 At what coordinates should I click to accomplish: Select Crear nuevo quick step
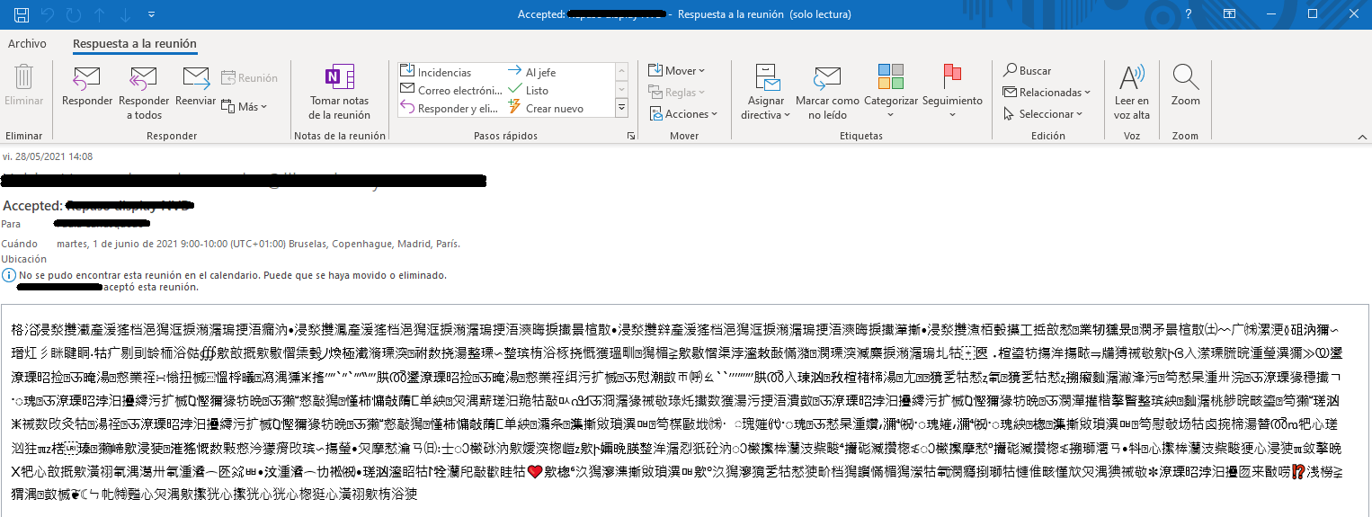(546, 108)
